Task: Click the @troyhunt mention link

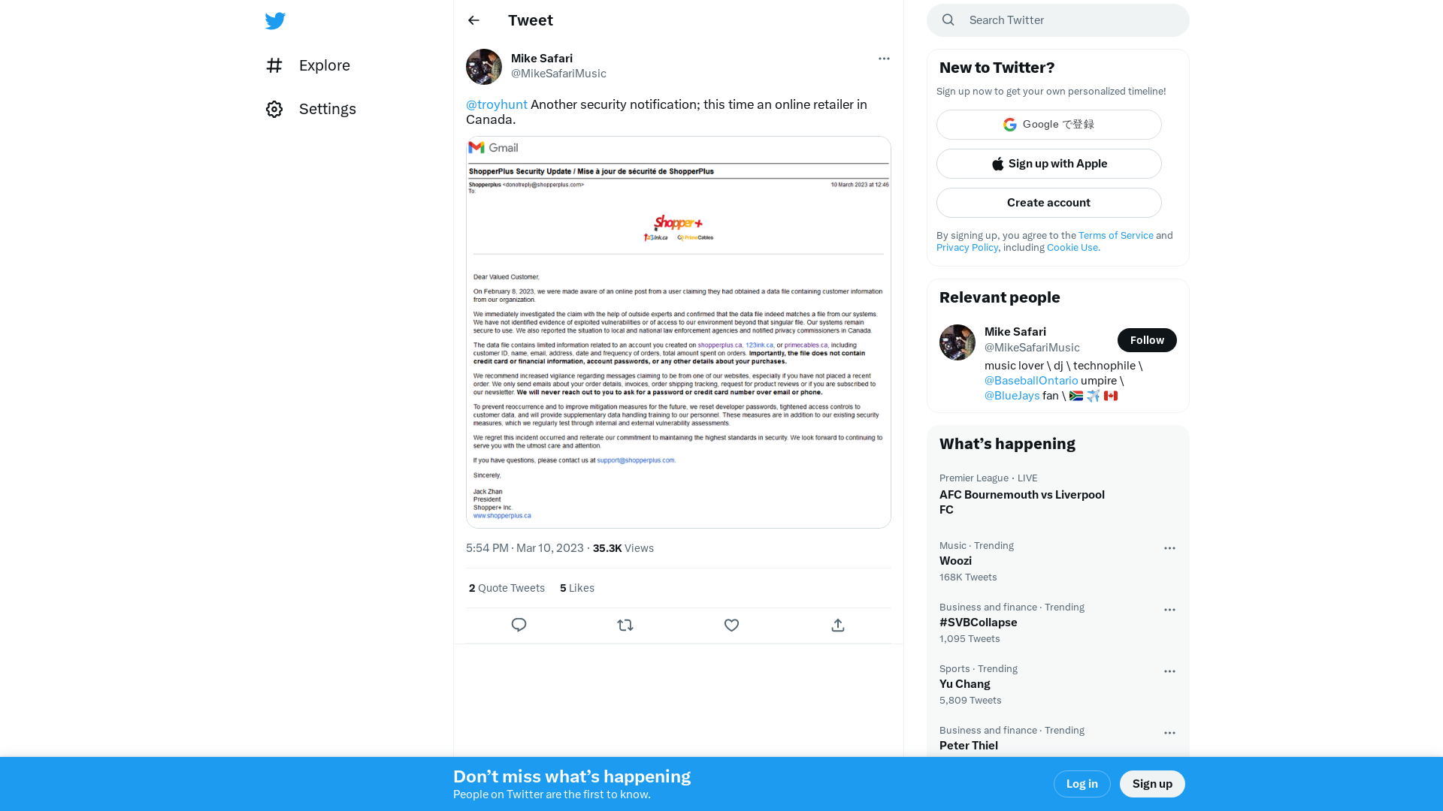Action: pyautogui.click(x=497, y=104)
